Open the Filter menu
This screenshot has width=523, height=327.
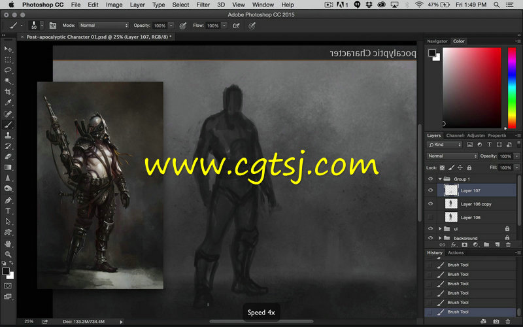click(203, 5)
